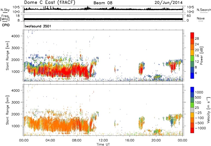Image resolution: width=211 pixels, height=146 pixels.
Task: Select the 'N.Search' legend label
Action: pos(204,10)
